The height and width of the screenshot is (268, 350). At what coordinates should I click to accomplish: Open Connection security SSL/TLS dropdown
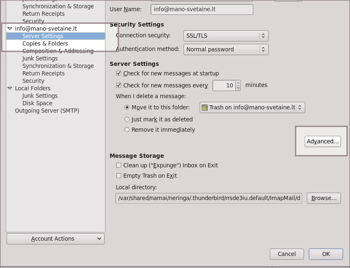click(226, 36)
